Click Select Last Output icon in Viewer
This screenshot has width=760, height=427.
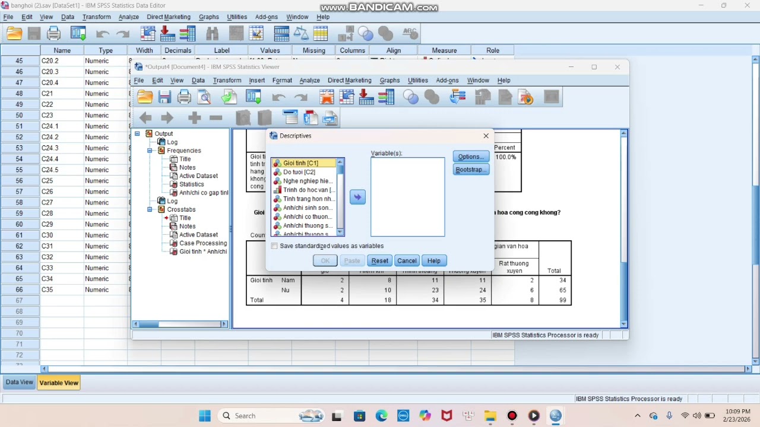coord(457,97)
